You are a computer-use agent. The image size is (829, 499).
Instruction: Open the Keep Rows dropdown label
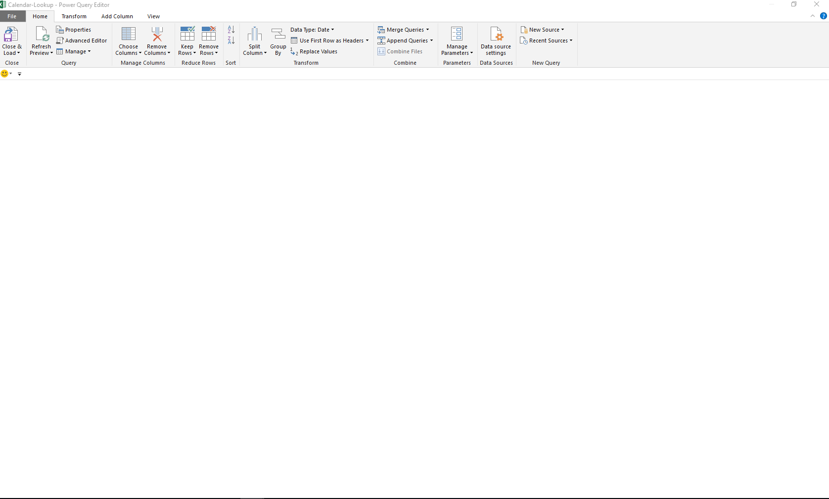coord(187,50)
